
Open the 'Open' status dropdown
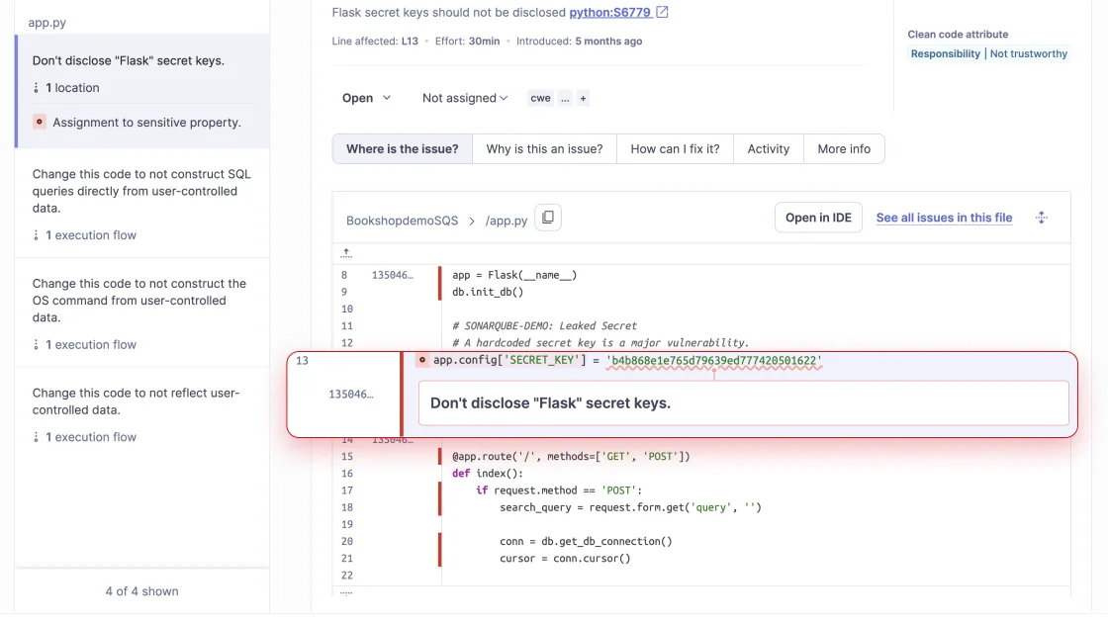pos(367,98)
